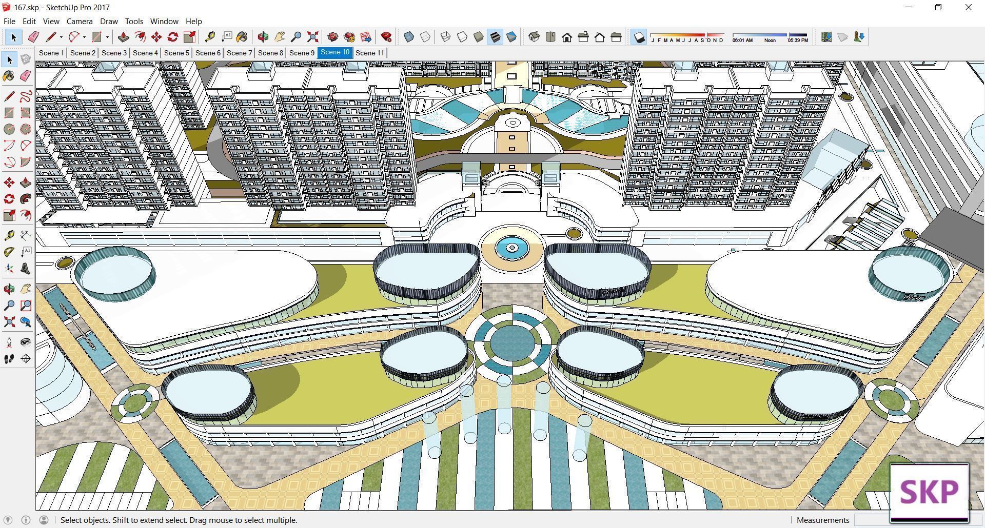The image size is (985, 528).
Task: Toggle Shaded With Textures style
Action: [x=495, y=37]
